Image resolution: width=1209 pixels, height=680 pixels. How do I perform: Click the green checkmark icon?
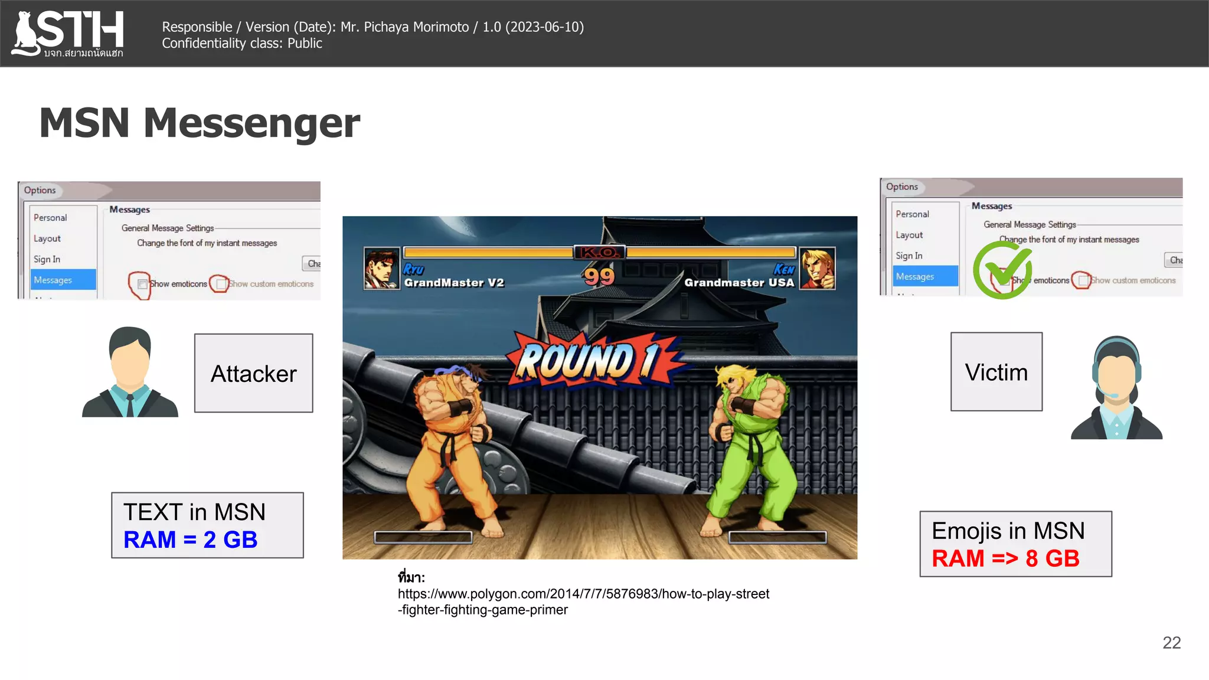pyautogui.click(x=1002, y=270)
